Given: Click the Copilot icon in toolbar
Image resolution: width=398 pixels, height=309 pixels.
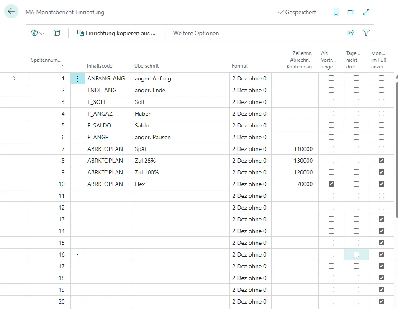Looking at the screenshot, I should coord(34,33).
